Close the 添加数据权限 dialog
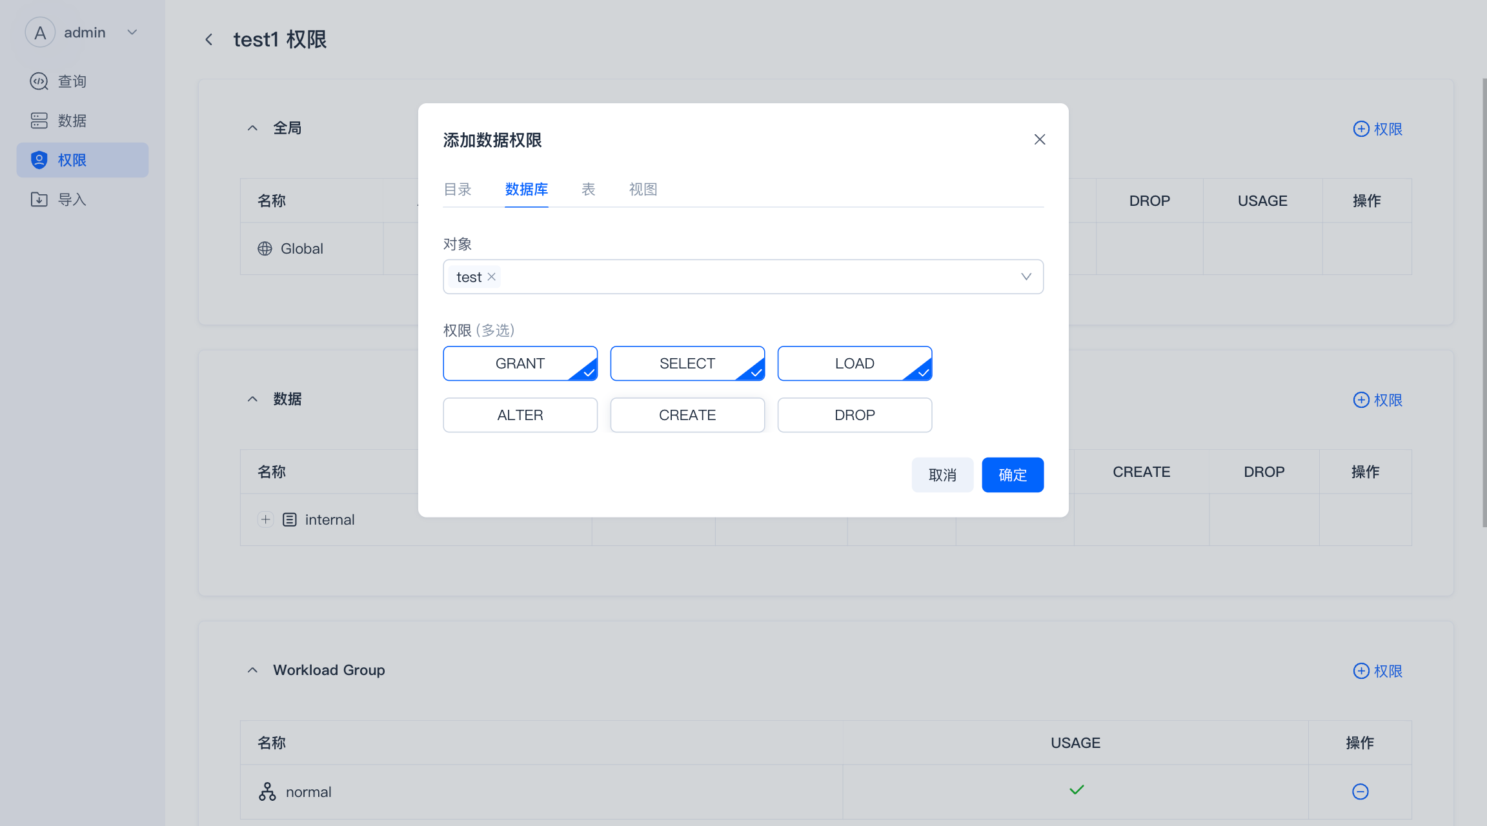The height and width of the screenshot is (826, 1487). coord(1039,139)
